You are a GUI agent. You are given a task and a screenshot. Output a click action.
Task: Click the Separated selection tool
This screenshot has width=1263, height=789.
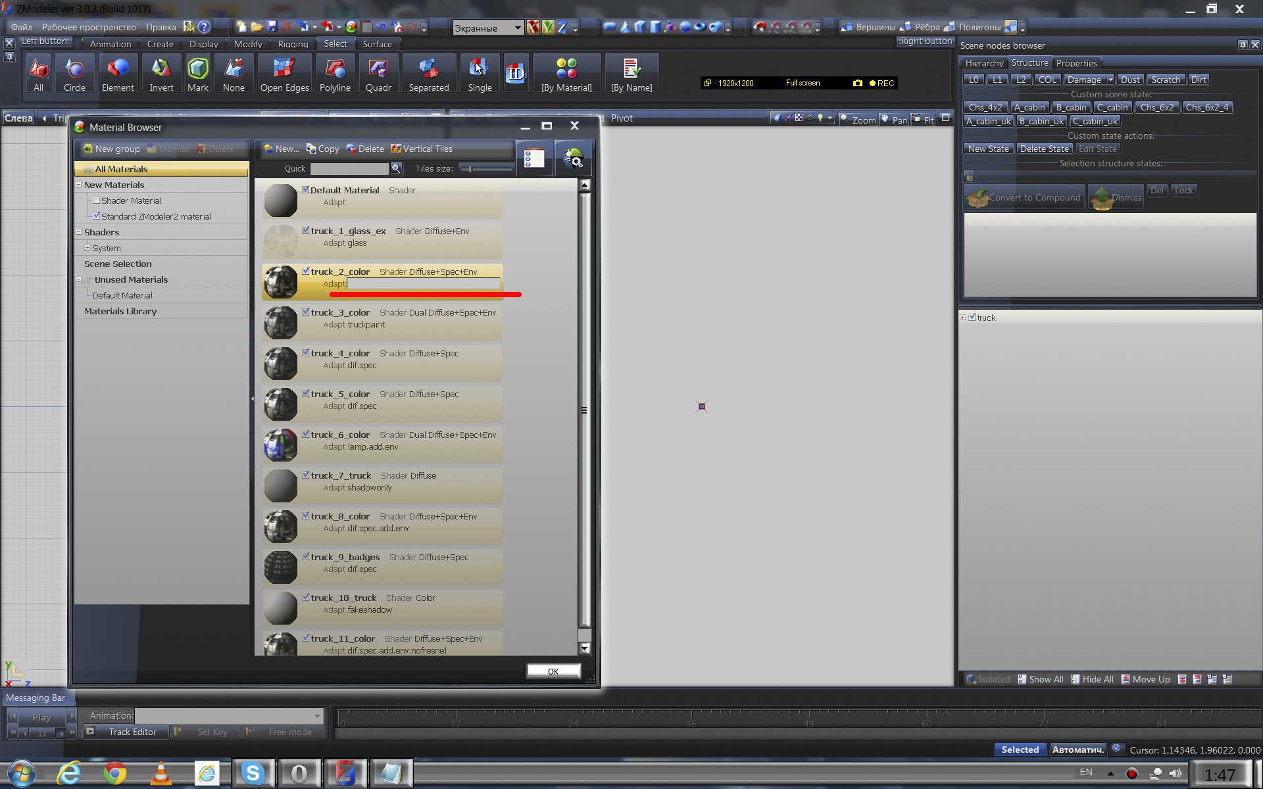pyautogui.click(x=428, y=74)
